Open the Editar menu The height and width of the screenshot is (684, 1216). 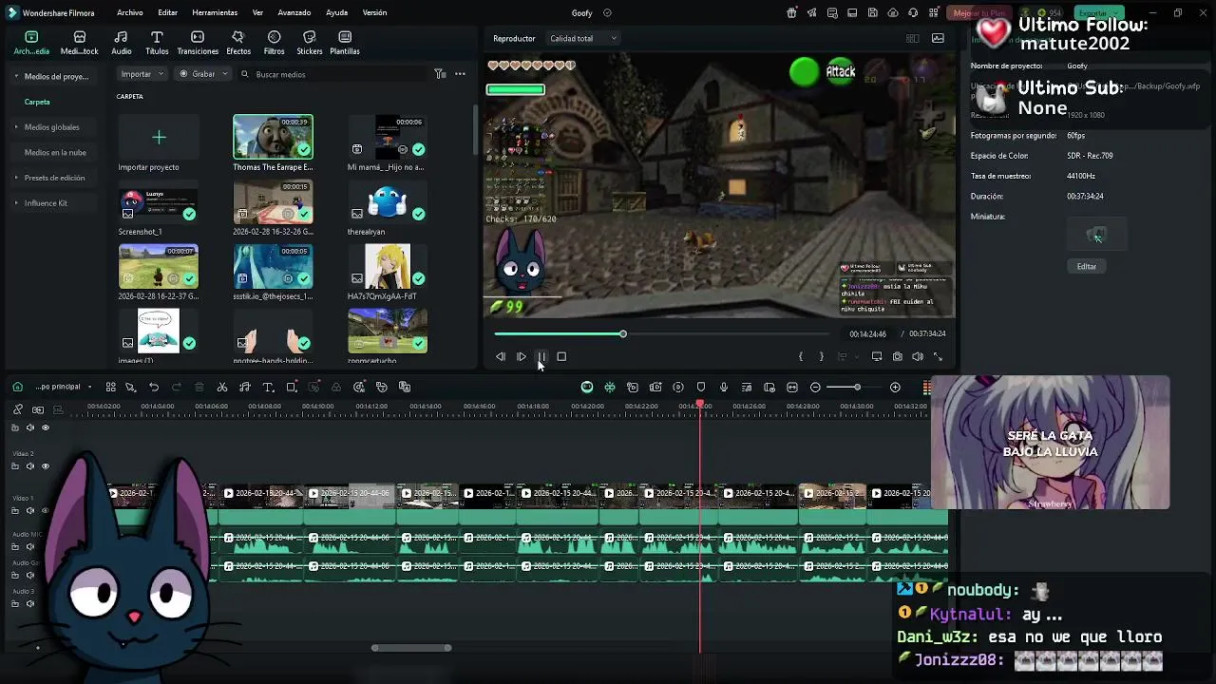click(168, 13)
